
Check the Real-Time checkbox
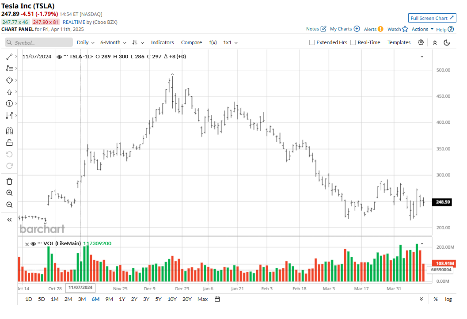tap(353, 42)
